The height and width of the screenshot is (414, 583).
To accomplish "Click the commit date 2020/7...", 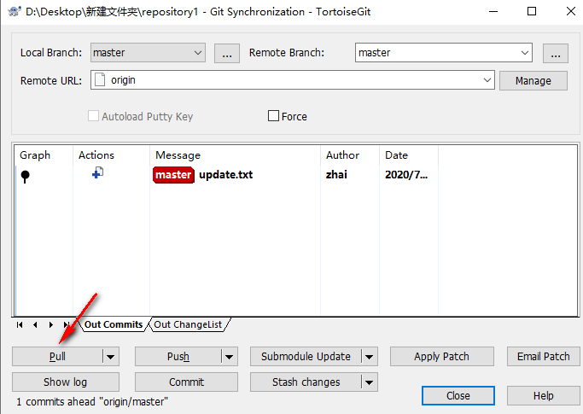I will (406, 175).
